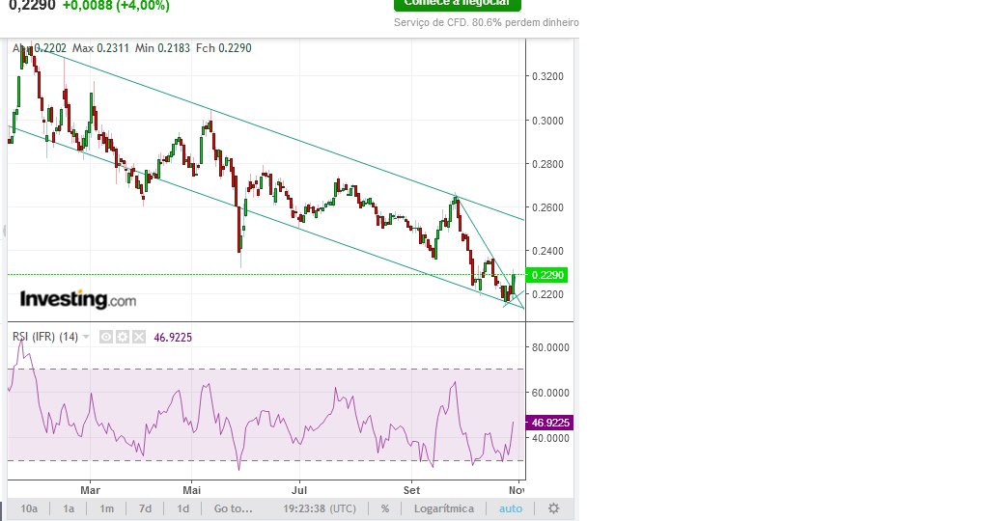Click the 0.2400 price axis label
The width and height of the screenshot is (1007, 521).
[x=547, y=251]
